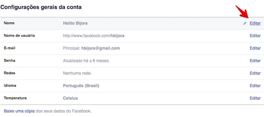Image resolution: width=264 pixels, height=117 pixels.
Task: Select the Temperatura row label
Action: pyautogui.click(x=15, y=98)
